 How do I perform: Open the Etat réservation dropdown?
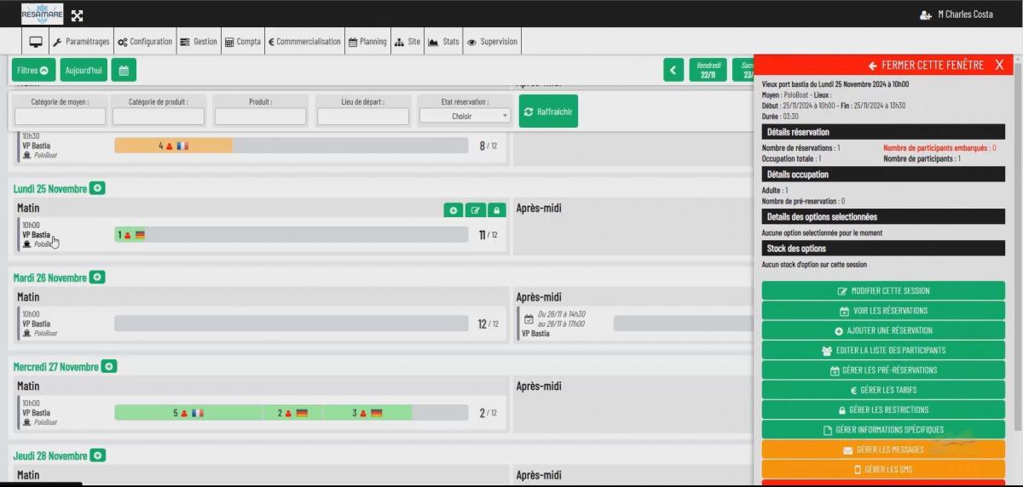[x=465, y=116]
